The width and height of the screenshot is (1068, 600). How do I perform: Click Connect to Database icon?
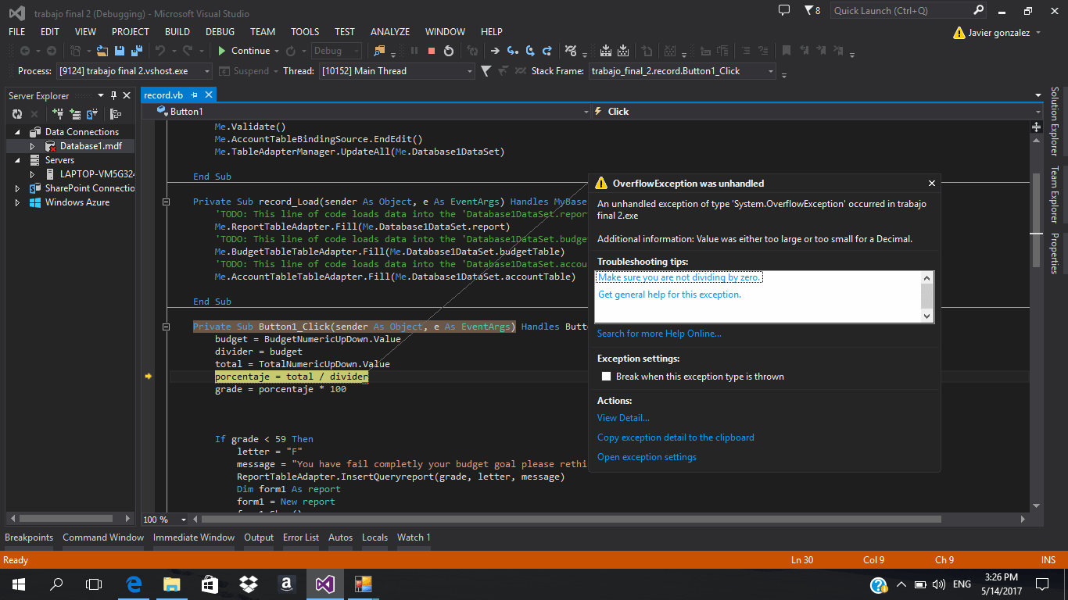coord(58,114)
